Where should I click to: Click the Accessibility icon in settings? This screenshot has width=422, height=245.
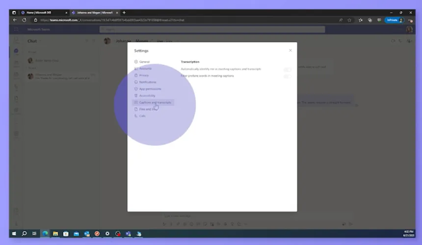pyautogui.click(x=136, y=96)
